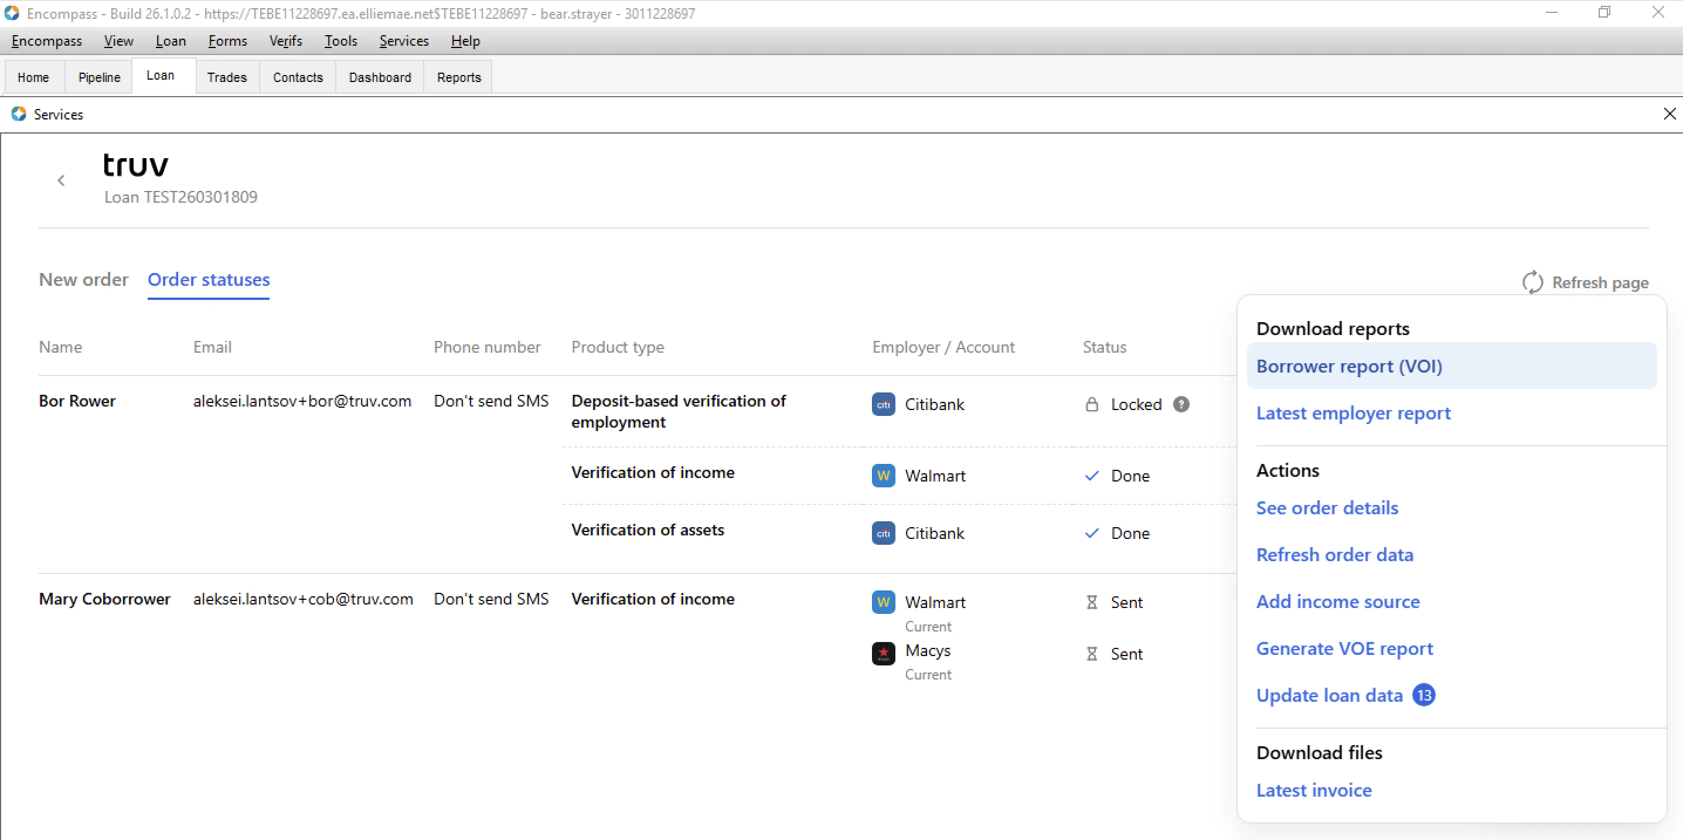Click the Citibank logo for Verification of assets

coord(883,533)
